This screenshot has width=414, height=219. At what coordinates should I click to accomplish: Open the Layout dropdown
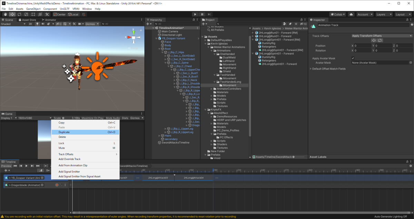coord(403,14)
